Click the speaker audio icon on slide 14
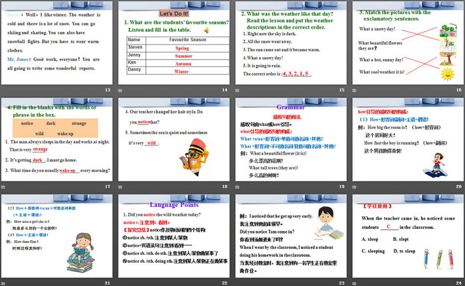 click(207, 30)
